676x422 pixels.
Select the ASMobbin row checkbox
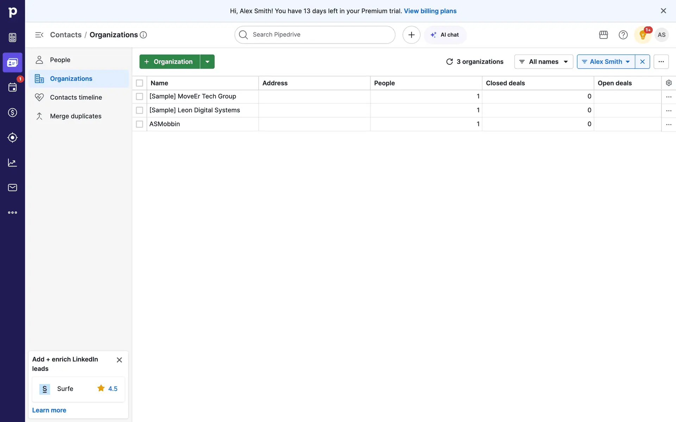coord(139,124)
